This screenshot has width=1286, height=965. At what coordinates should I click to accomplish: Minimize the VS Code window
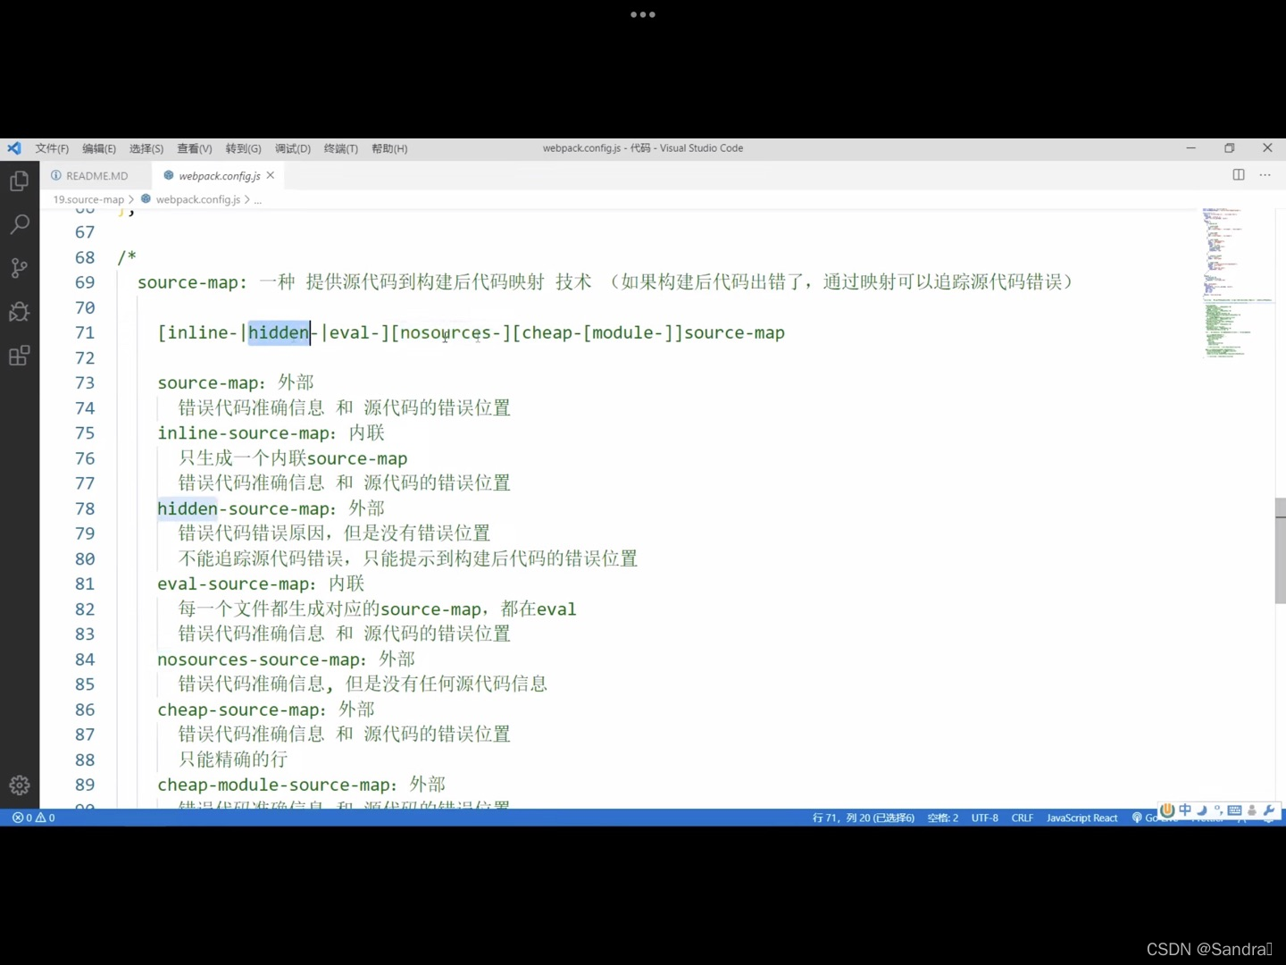1190,148
